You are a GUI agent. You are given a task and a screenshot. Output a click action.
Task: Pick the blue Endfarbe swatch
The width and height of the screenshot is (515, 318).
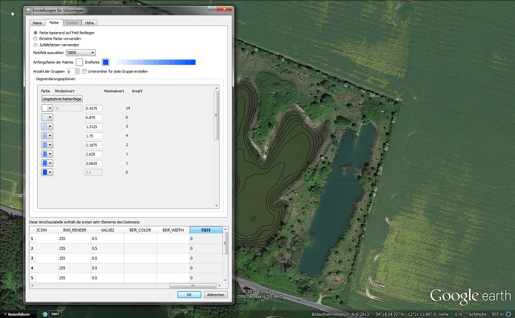[x=106, y=62]
